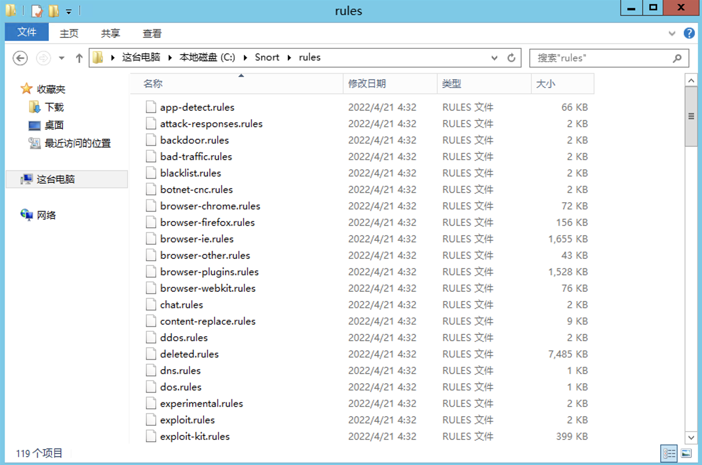The height and width of the screenshot is (465, 702).
Task: Click the dns.rules file name
Action: pos(180,371)
